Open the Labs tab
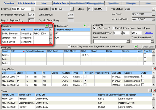 tap(44, 3)
